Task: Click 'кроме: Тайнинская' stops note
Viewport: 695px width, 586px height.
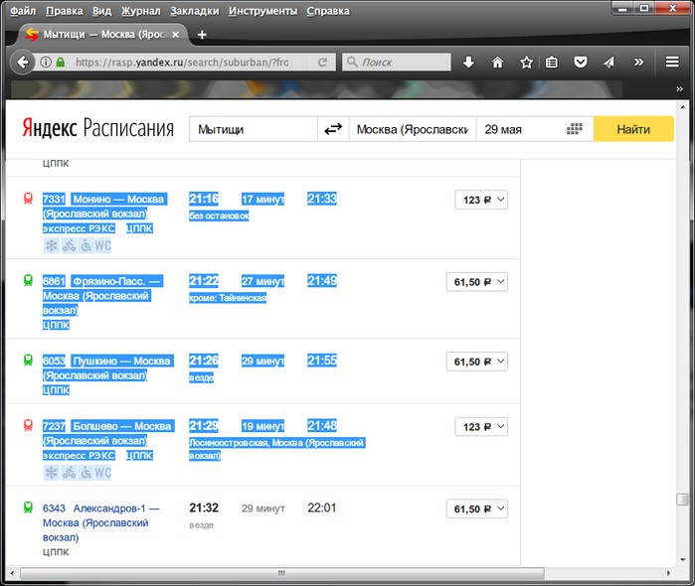Action: (228, 298)
